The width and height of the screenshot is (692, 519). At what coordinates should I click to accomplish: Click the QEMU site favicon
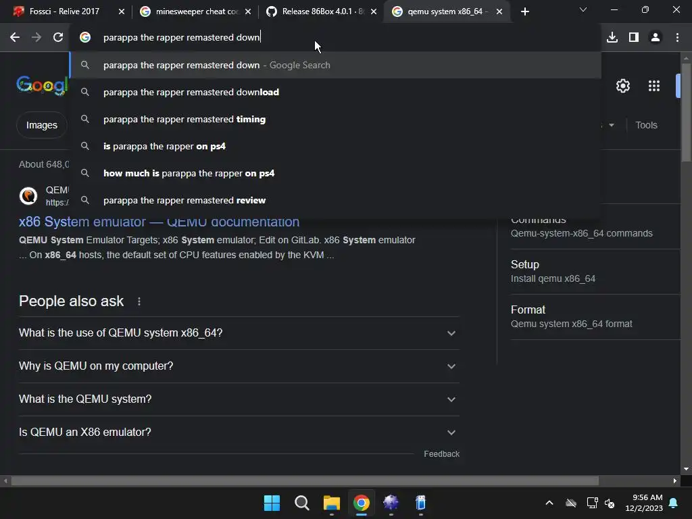point(28,195)
